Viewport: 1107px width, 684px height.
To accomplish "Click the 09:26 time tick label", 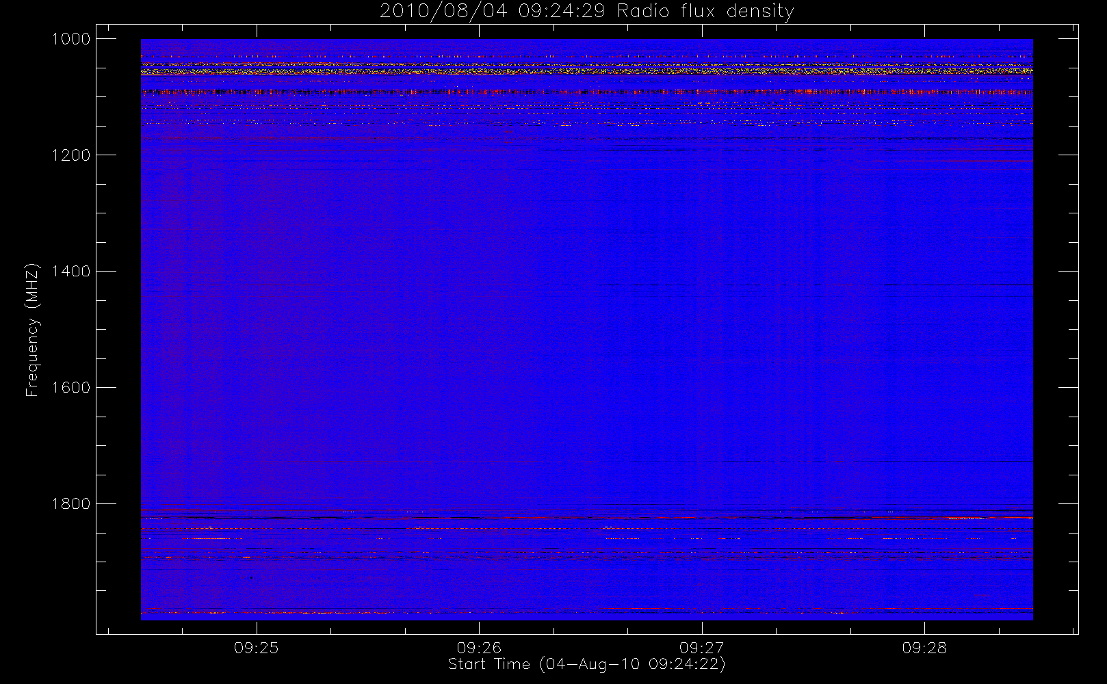I will (x=479, y=648).
